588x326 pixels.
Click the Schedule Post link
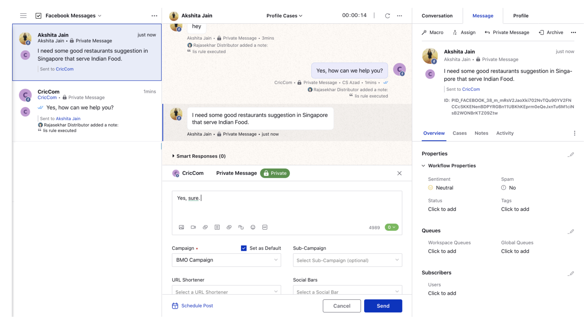coord(197,306)
